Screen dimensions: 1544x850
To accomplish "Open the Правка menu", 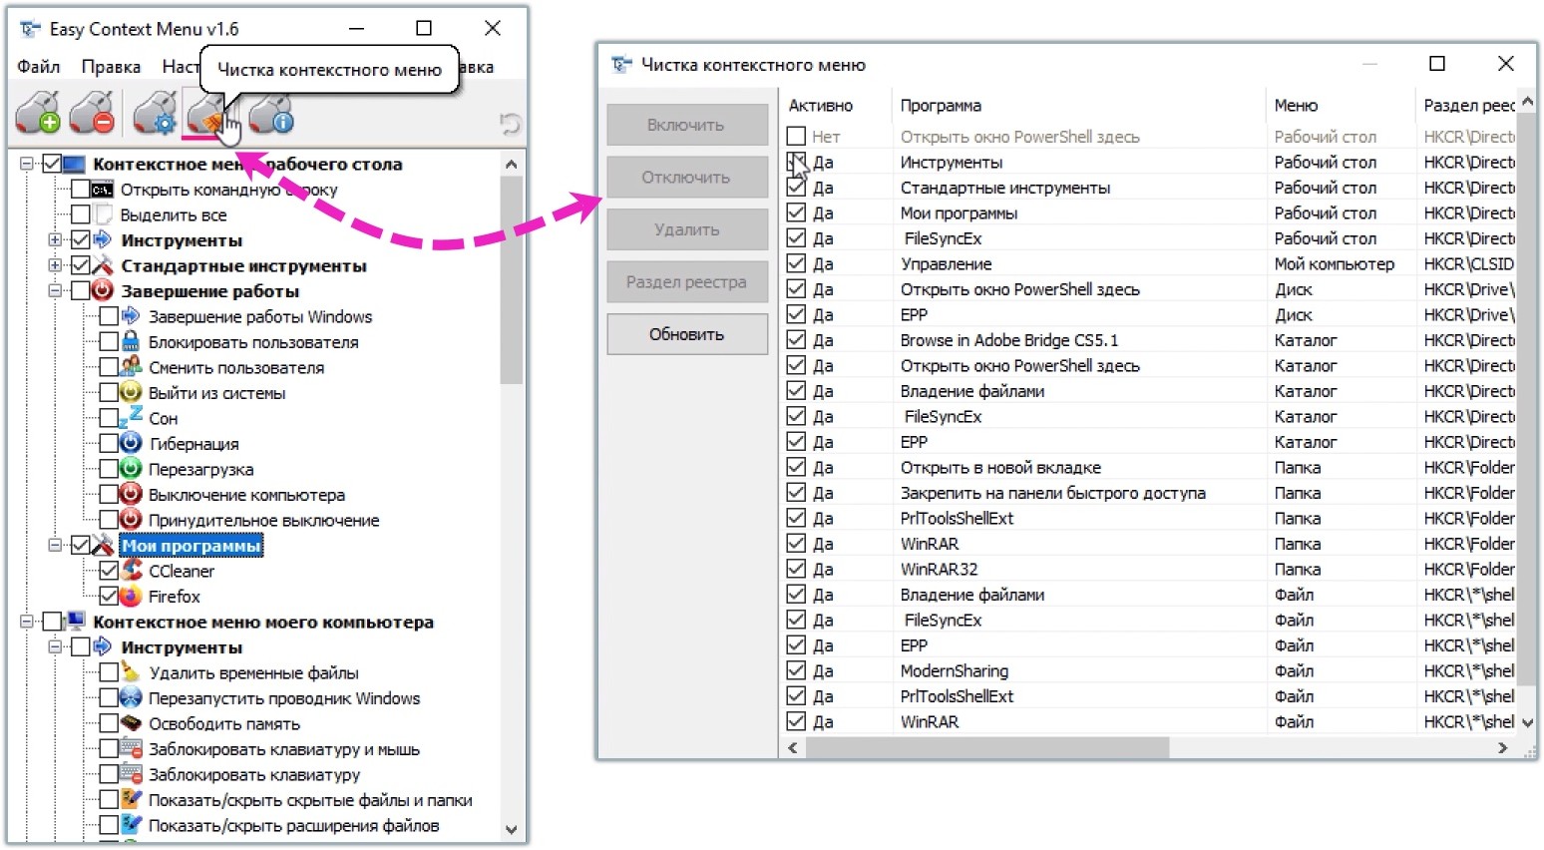I will click(x=111, y=67).
